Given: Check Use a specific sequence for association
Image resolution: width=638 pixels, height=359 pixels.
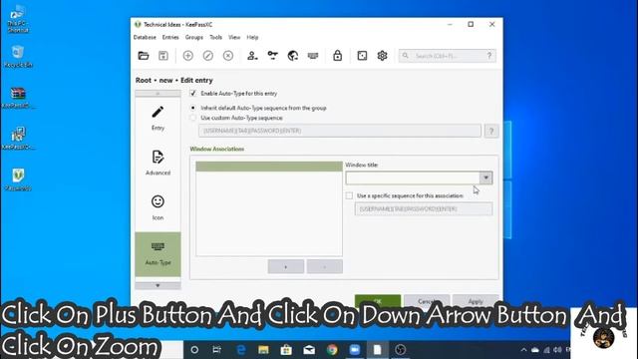Looking at the screenshot, I should [x=349, y=195].
